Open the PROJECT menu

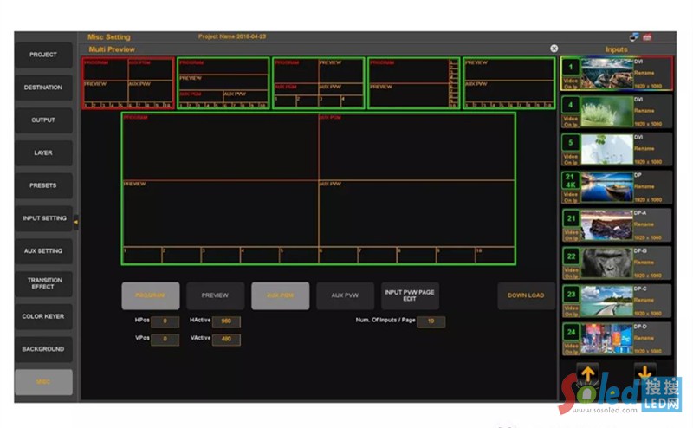(43, 55)
